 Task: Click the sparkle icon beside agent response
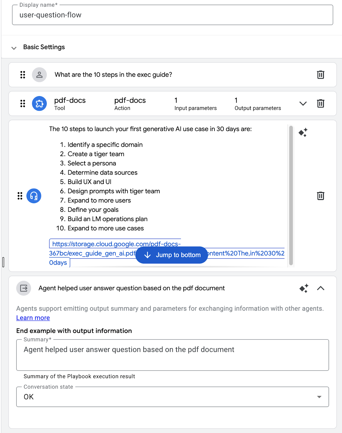click(303, 132)
